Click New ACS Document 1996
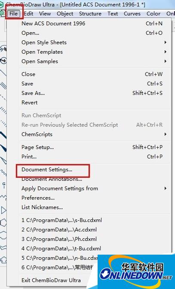Screen dimensions: 175x289 (x=53, y=24)
